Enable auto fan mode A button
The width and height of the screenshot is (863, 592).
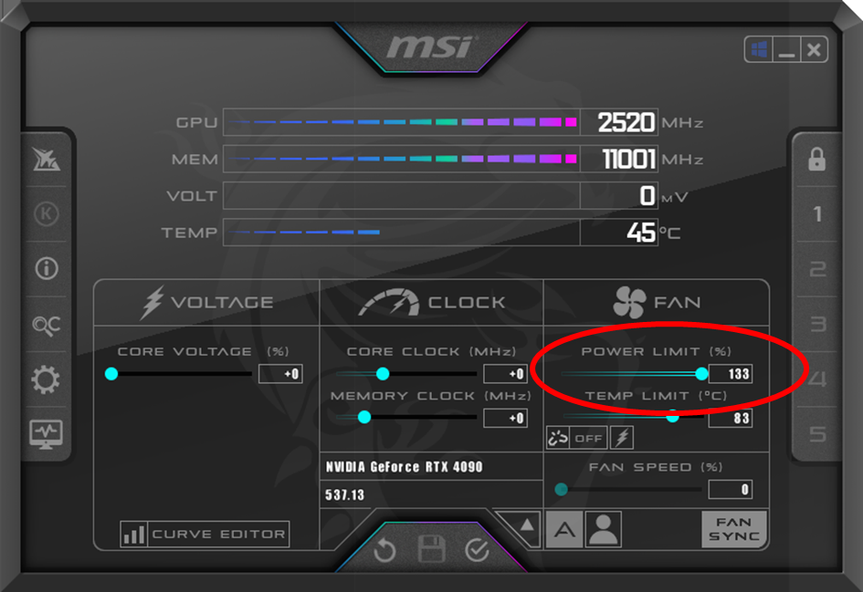564,529
